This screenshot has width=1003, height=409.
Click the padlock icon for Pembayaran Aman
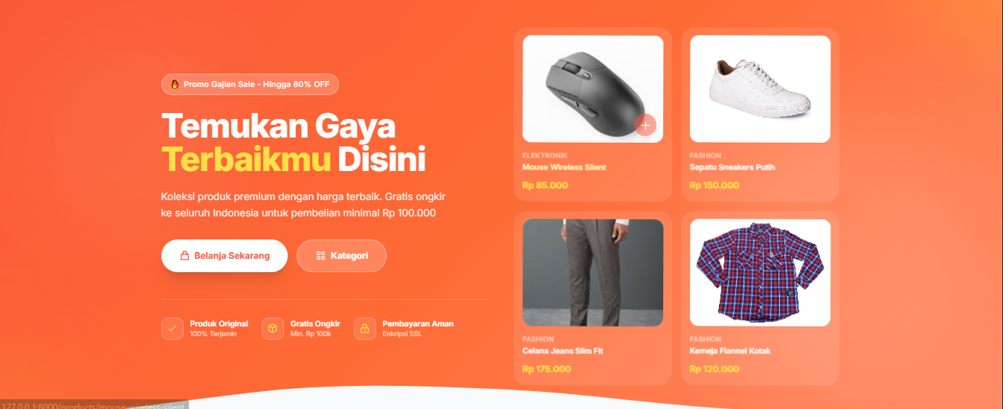365,329
